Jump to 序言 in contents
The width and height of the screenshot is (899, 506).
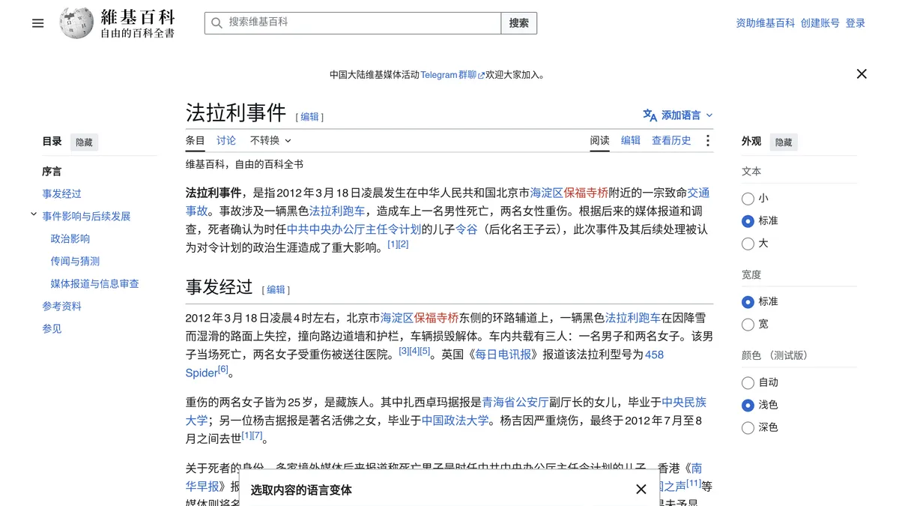click(52, 171)
